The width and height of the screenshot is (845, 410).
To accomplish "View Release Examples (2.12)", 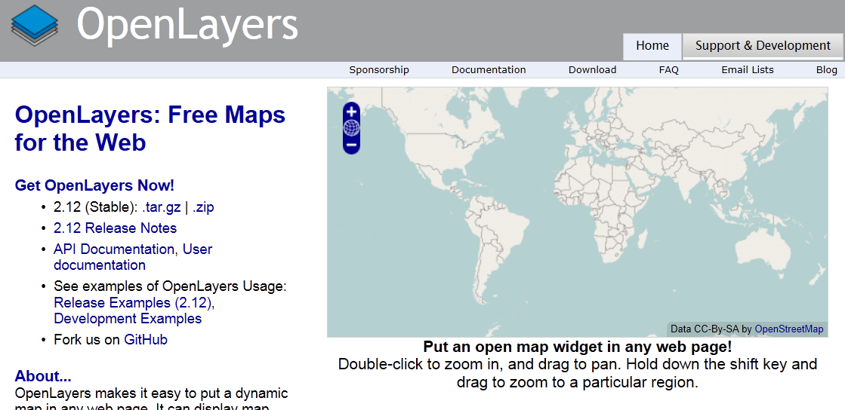I will click(133, 302).
